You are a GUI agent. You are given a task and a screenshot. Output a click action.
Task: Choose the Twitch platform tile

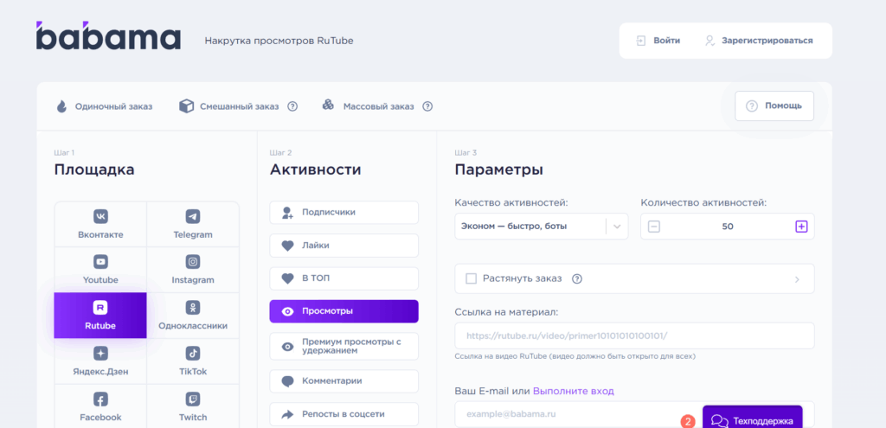193,407
